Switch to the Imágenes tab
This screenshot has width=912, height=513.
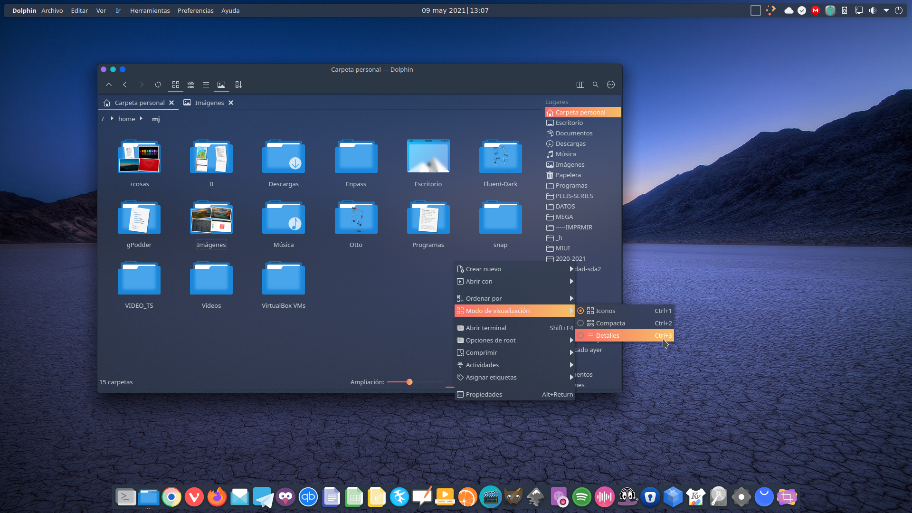tap(209, 103)
